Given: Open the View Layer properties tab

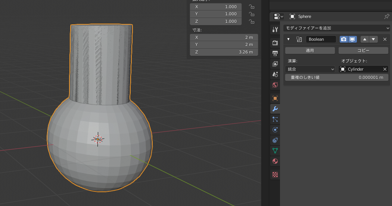Looking at the screenshot, I should 275,64.
